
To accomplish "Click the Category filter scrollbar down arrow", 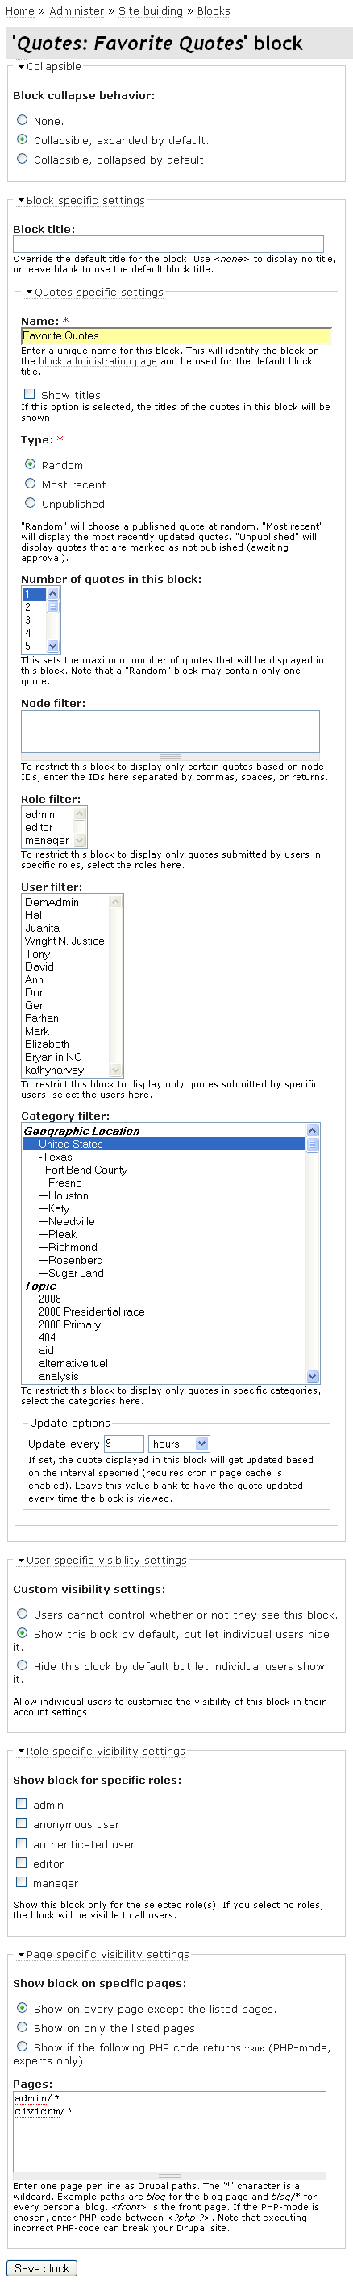I will (x=313, y=1377).
